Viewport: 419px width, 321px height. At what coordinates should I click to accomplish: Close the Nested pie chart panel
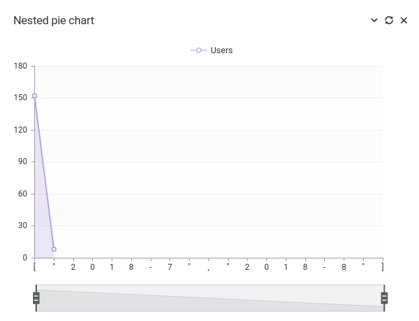pos(404,20)
